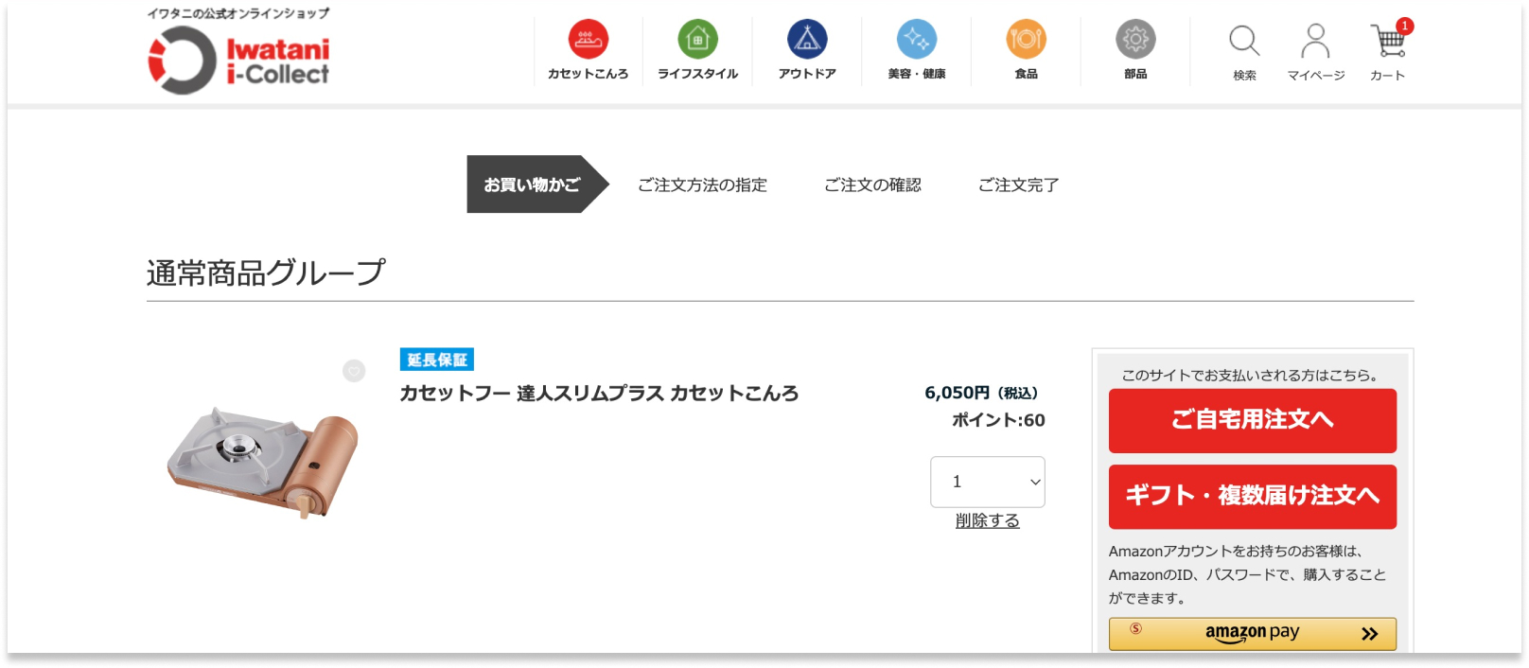This screenshot has height=668, width=1529.
Task: Click the 通常商品グループ heading
Action: 265,272
